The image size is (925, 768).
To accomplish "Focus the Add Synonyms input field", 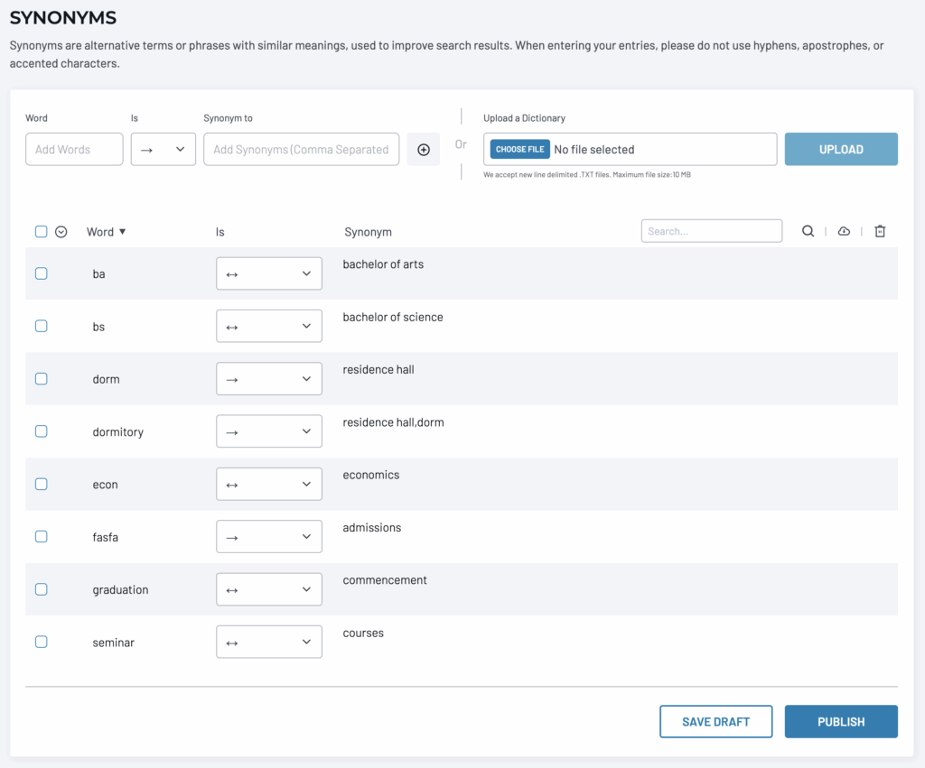I will (302, 149).
